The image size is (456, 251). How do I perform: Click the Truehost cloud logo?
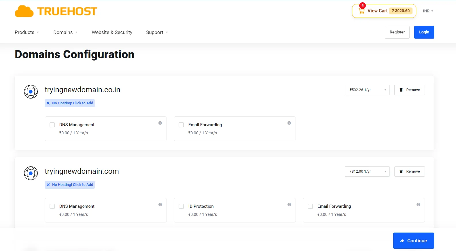[x=24, y=11]
